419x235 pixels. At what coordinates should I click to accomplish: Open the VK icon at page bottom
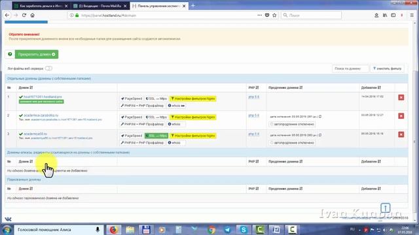(9, 219)
